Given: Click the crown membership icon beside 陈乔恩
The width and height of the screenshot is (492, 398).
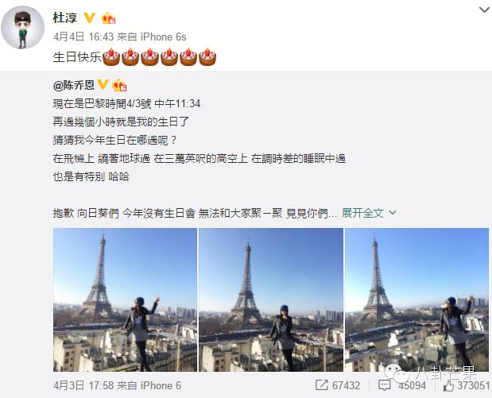Looking at the screenshot, I should click(119, 85).
